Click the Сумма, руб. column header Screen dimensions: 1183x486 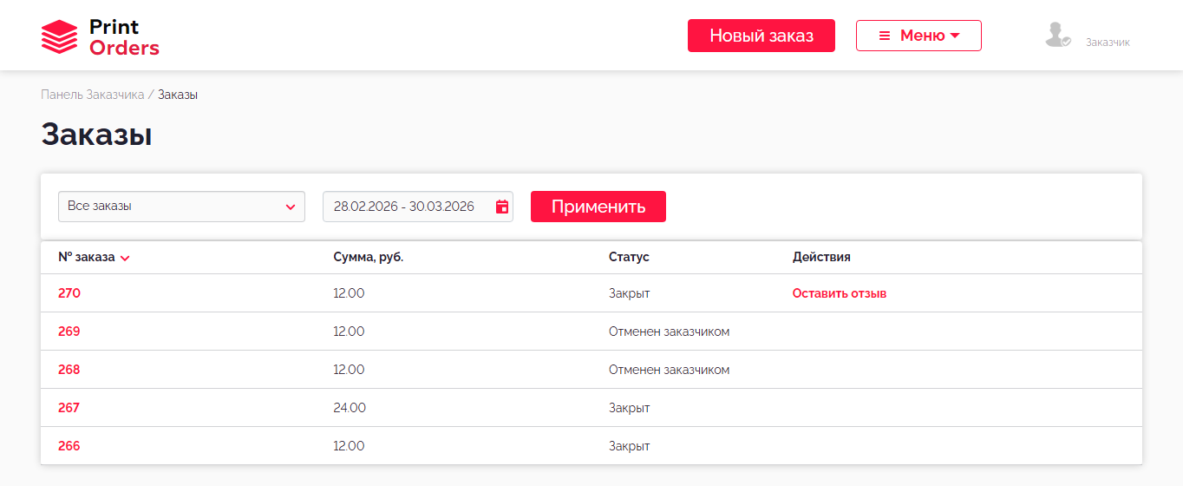(x=368, y=257)
